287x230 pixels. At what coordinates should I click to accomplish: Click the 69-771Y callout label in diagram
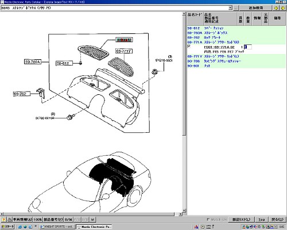(124, 51)
